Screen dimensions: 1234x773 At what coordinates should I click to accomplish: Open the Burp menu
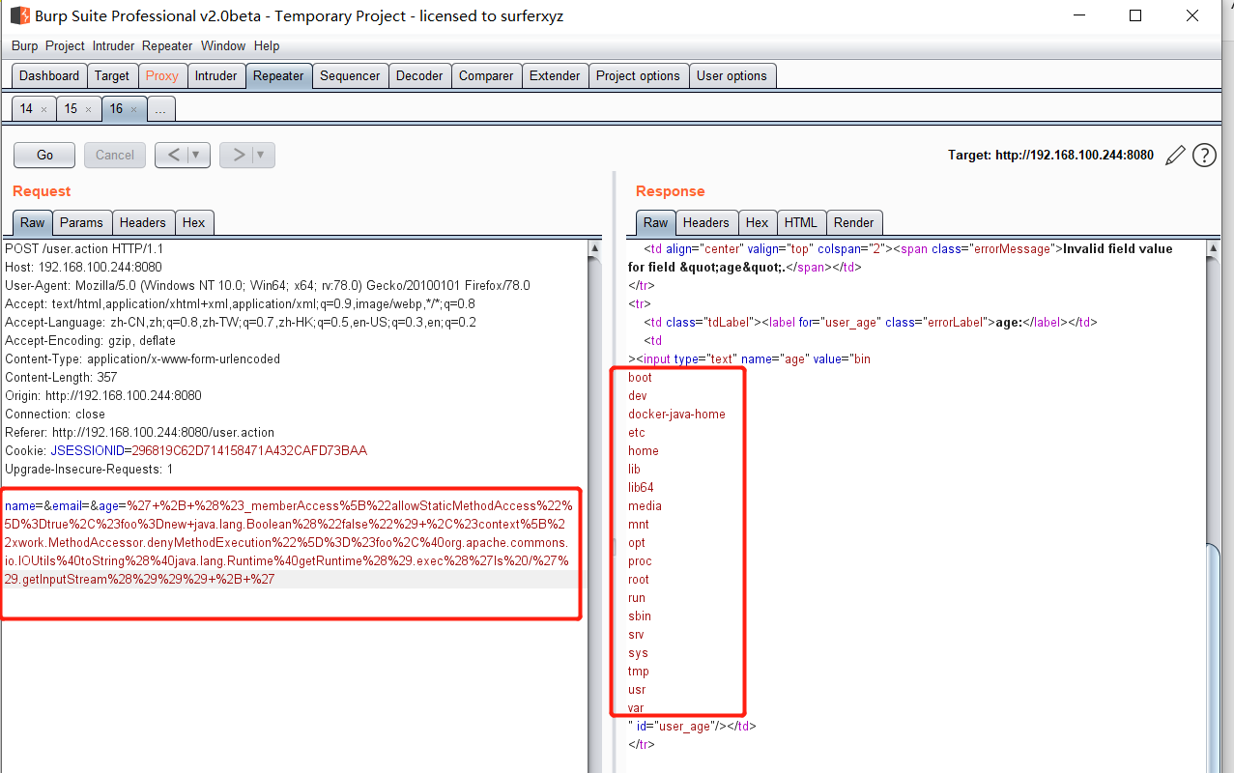coord(25,45)
